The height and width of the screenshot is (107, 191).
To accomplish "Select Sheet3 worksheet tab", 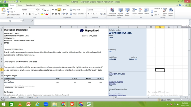I will tap(30, 97).
